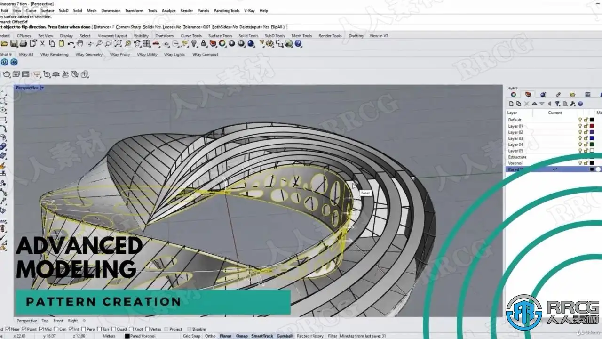Select the Pan hand tool
The width and height of the screenshot is (602, 339).
[x=80, y=43]
